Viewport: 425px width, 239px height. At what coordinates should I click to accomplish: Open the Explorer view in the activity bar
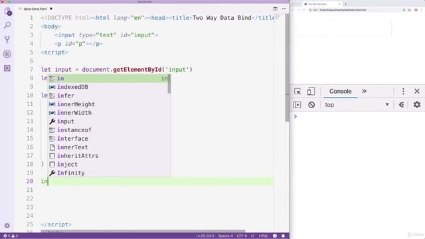pyautogui.click(x=7, y=12)
